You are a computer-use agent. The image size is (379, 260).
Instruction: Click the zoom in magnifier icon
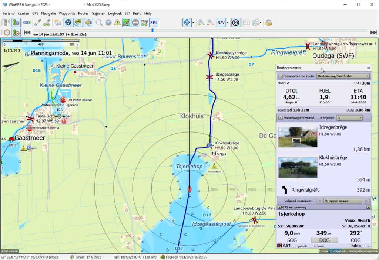201,23
